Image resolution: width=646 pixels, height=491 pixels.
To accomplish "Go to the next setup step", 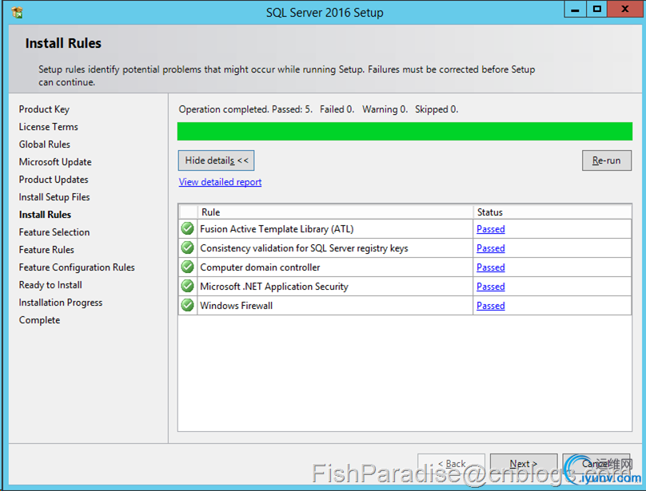I will point(524,464).
